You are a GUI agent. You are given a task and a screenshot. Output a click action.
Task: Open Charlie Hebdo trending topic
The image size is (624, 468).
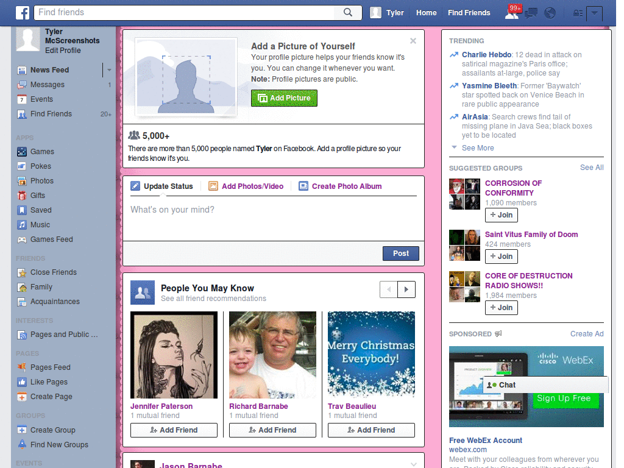[486, 55]
